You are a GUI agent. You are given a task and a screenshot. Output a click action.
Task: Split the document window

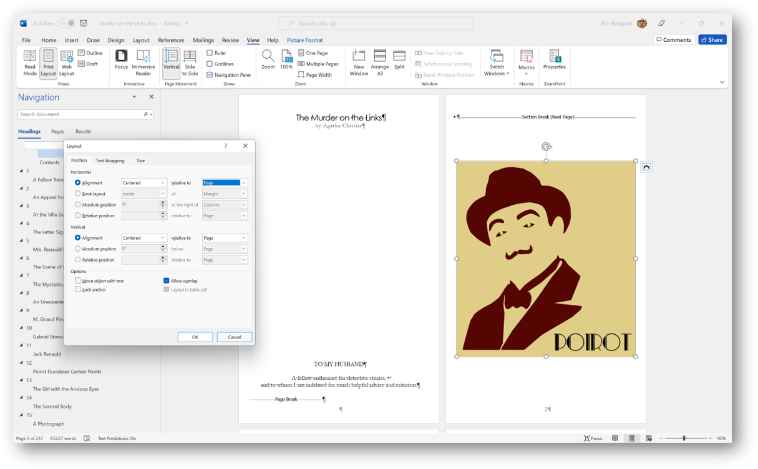coord(399,60)
